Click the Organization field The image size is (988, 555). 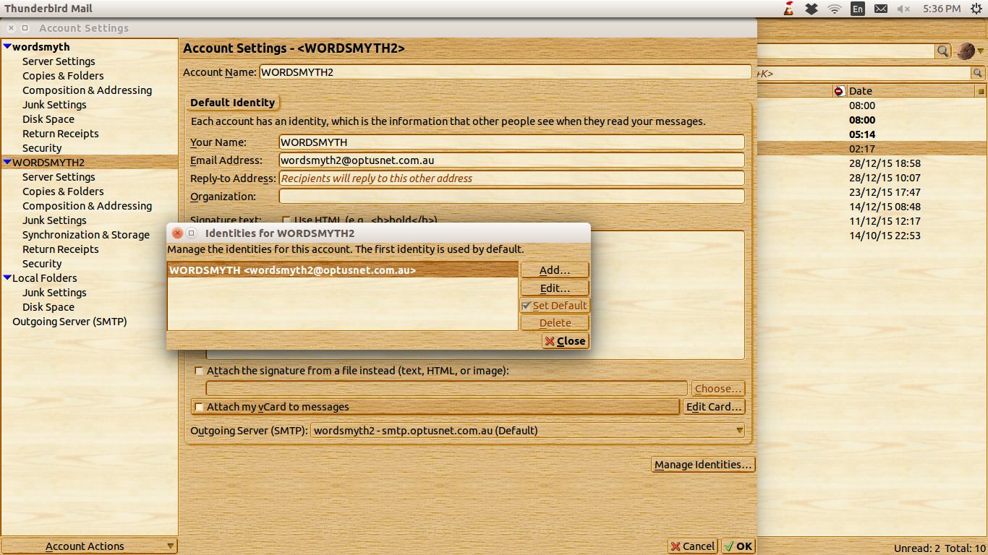coord(511,197)
